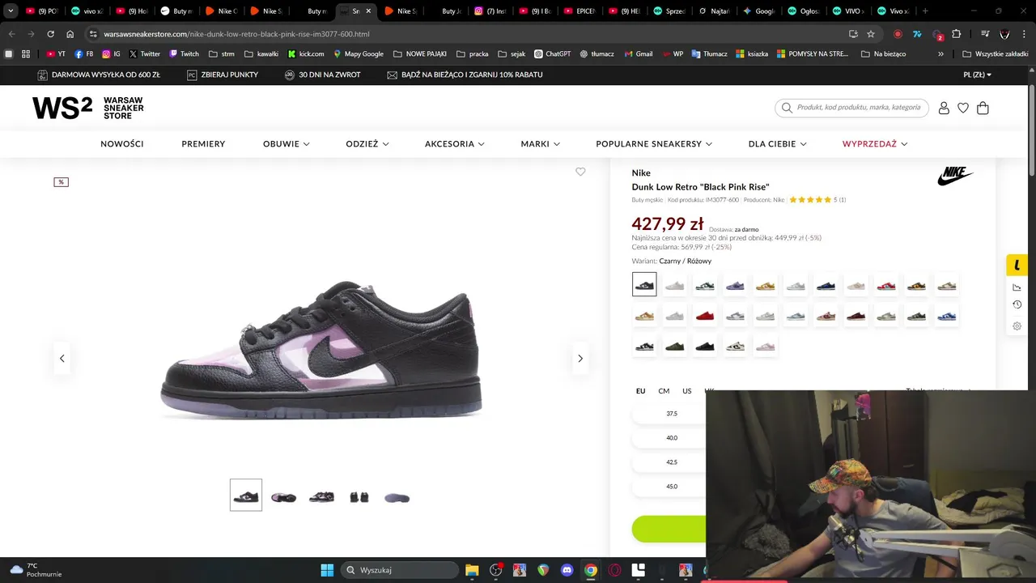Click 30 DNI NA ZWROT link
Screen dimensions: 1036x583
(323, 74)
